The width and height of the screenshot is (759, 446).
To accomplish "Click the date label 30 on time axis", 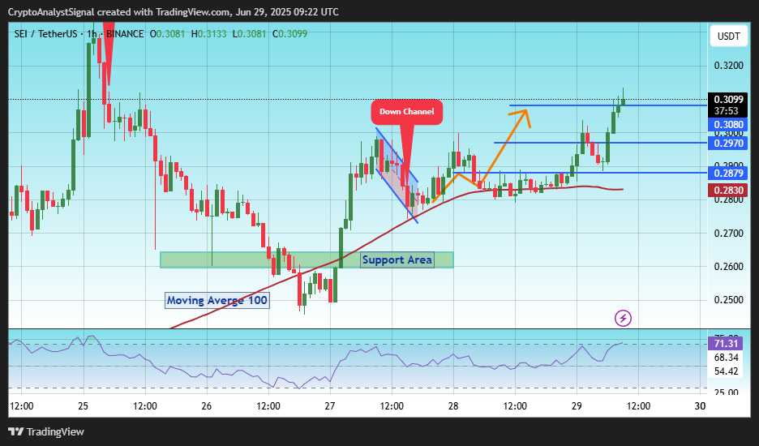I will (x=700, y=405).
